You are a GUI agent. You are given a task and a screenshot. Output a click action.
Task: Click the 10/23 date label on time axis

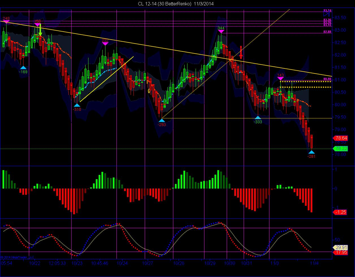[x=77, y=263]
